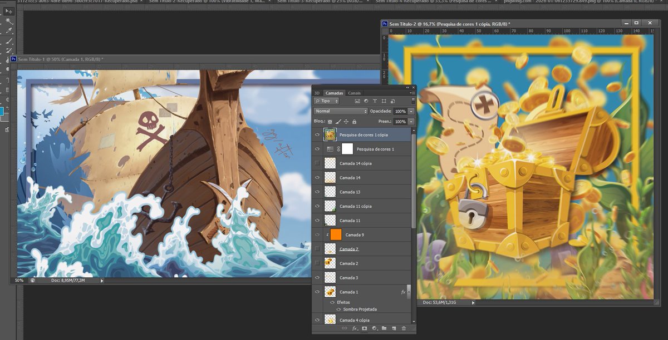Switch to the Canais tab

355,93
